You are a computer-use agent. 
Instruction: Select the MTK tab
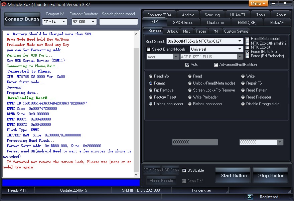(154, 22)
